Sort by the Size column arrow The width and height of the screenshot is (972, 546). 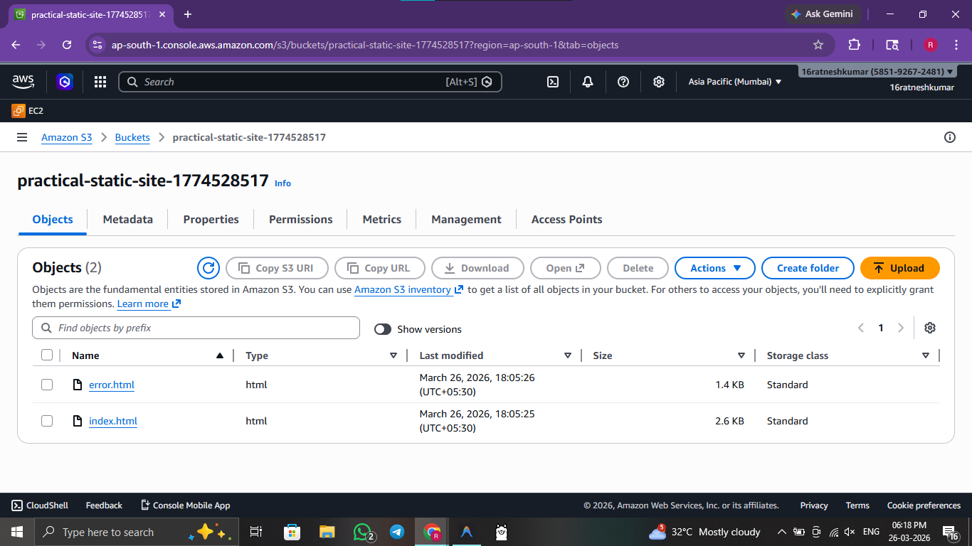click(741, 355)
